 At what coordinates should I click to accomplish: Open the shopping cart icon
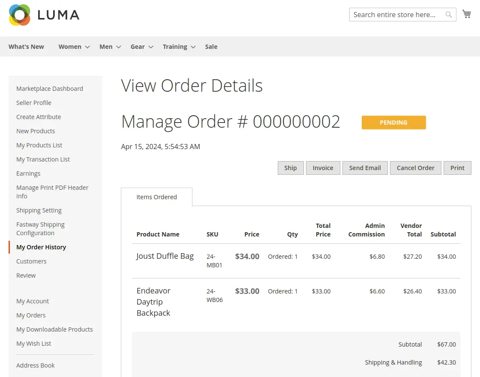point(467,14)
